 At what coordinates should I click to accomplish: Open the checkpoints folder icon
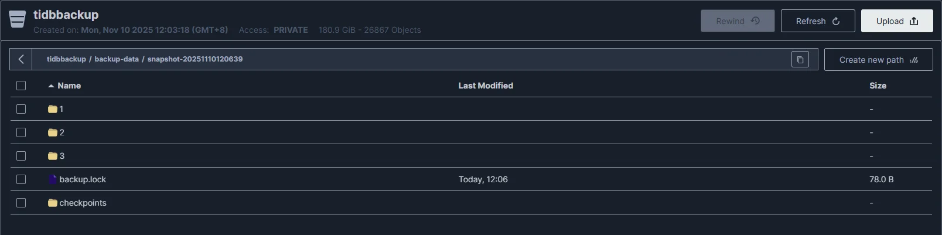[x=53, y=203]
